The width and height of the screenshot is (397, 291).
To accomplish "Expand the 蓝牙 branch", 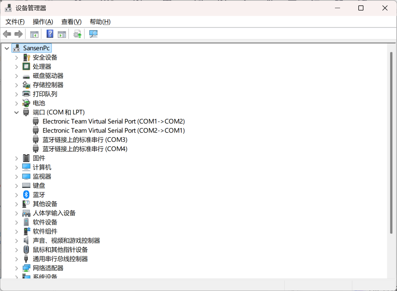I will point(16,194).
